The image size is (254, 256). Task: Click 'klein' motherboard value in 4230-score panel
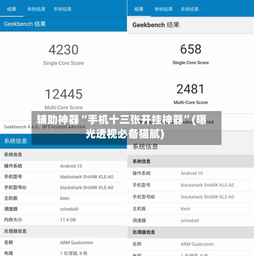[65, 198]
